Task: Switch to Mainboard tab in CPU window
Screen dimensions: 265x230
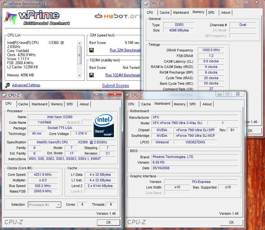Action: click(x=40, y=104)
